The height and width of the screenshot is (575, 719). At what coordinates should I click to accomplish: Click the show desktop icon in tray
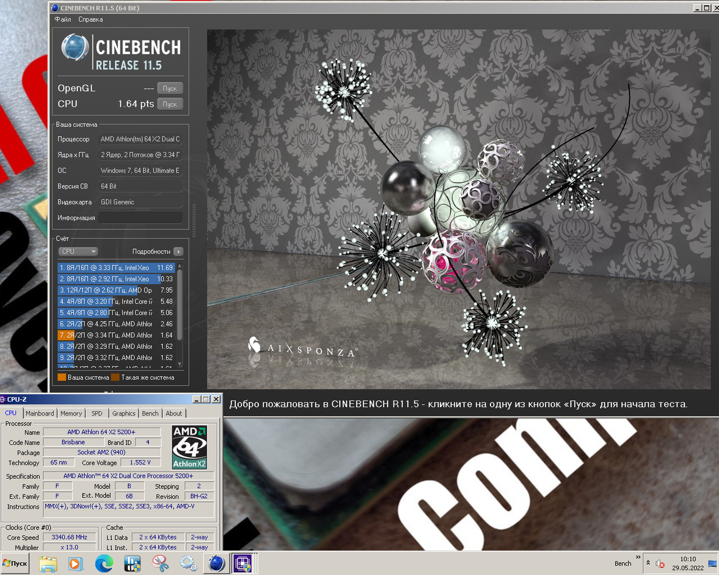[713, 564]
